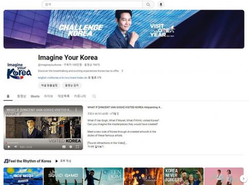Open the Community tab
Viewport: 249px width, 185px height.
tap(80, 96)
